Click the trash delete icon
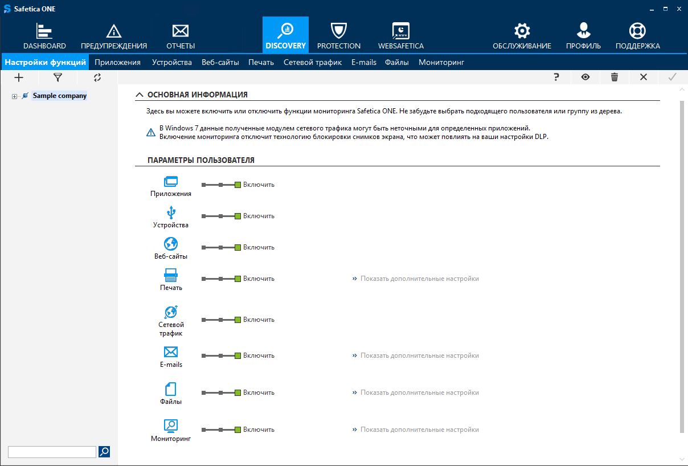 [615, 77]
